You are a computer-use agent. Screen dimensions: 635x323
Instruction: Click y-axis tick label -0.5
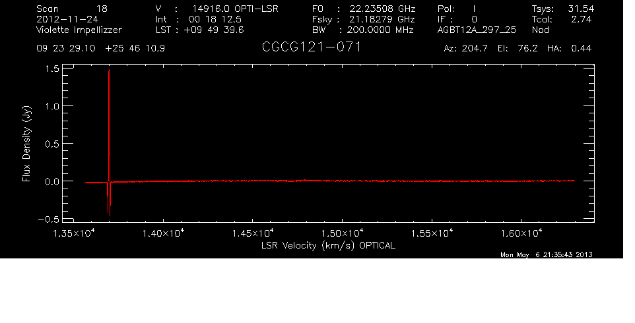click(49, 219)
